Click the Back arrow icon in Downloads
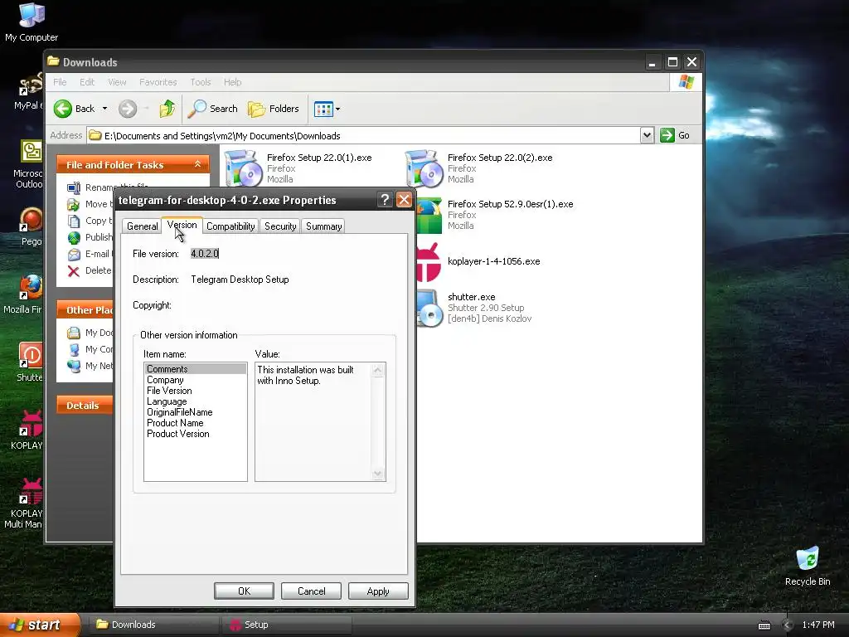This screenshot has width=849, height=637. click(x=63, y=109)
